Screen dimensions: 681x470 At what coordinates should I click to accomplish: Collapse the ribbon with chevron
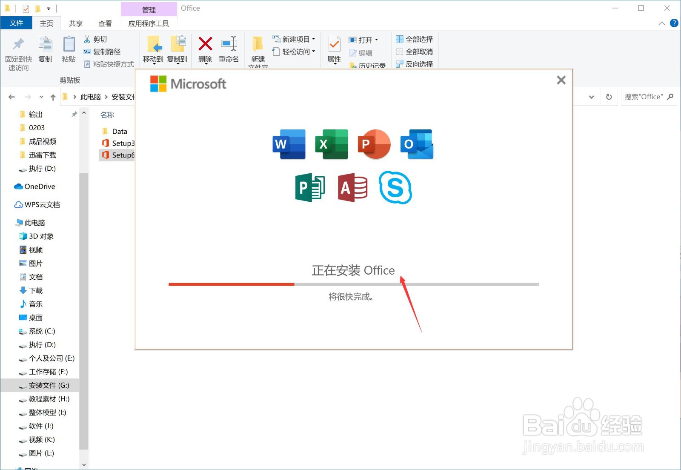point(661,23)
